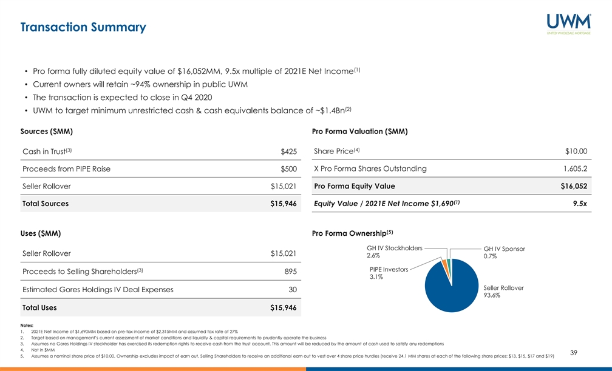Select the Transaction Summary title
This screenshot has width=612, height=371.
[x=83, y=27]
